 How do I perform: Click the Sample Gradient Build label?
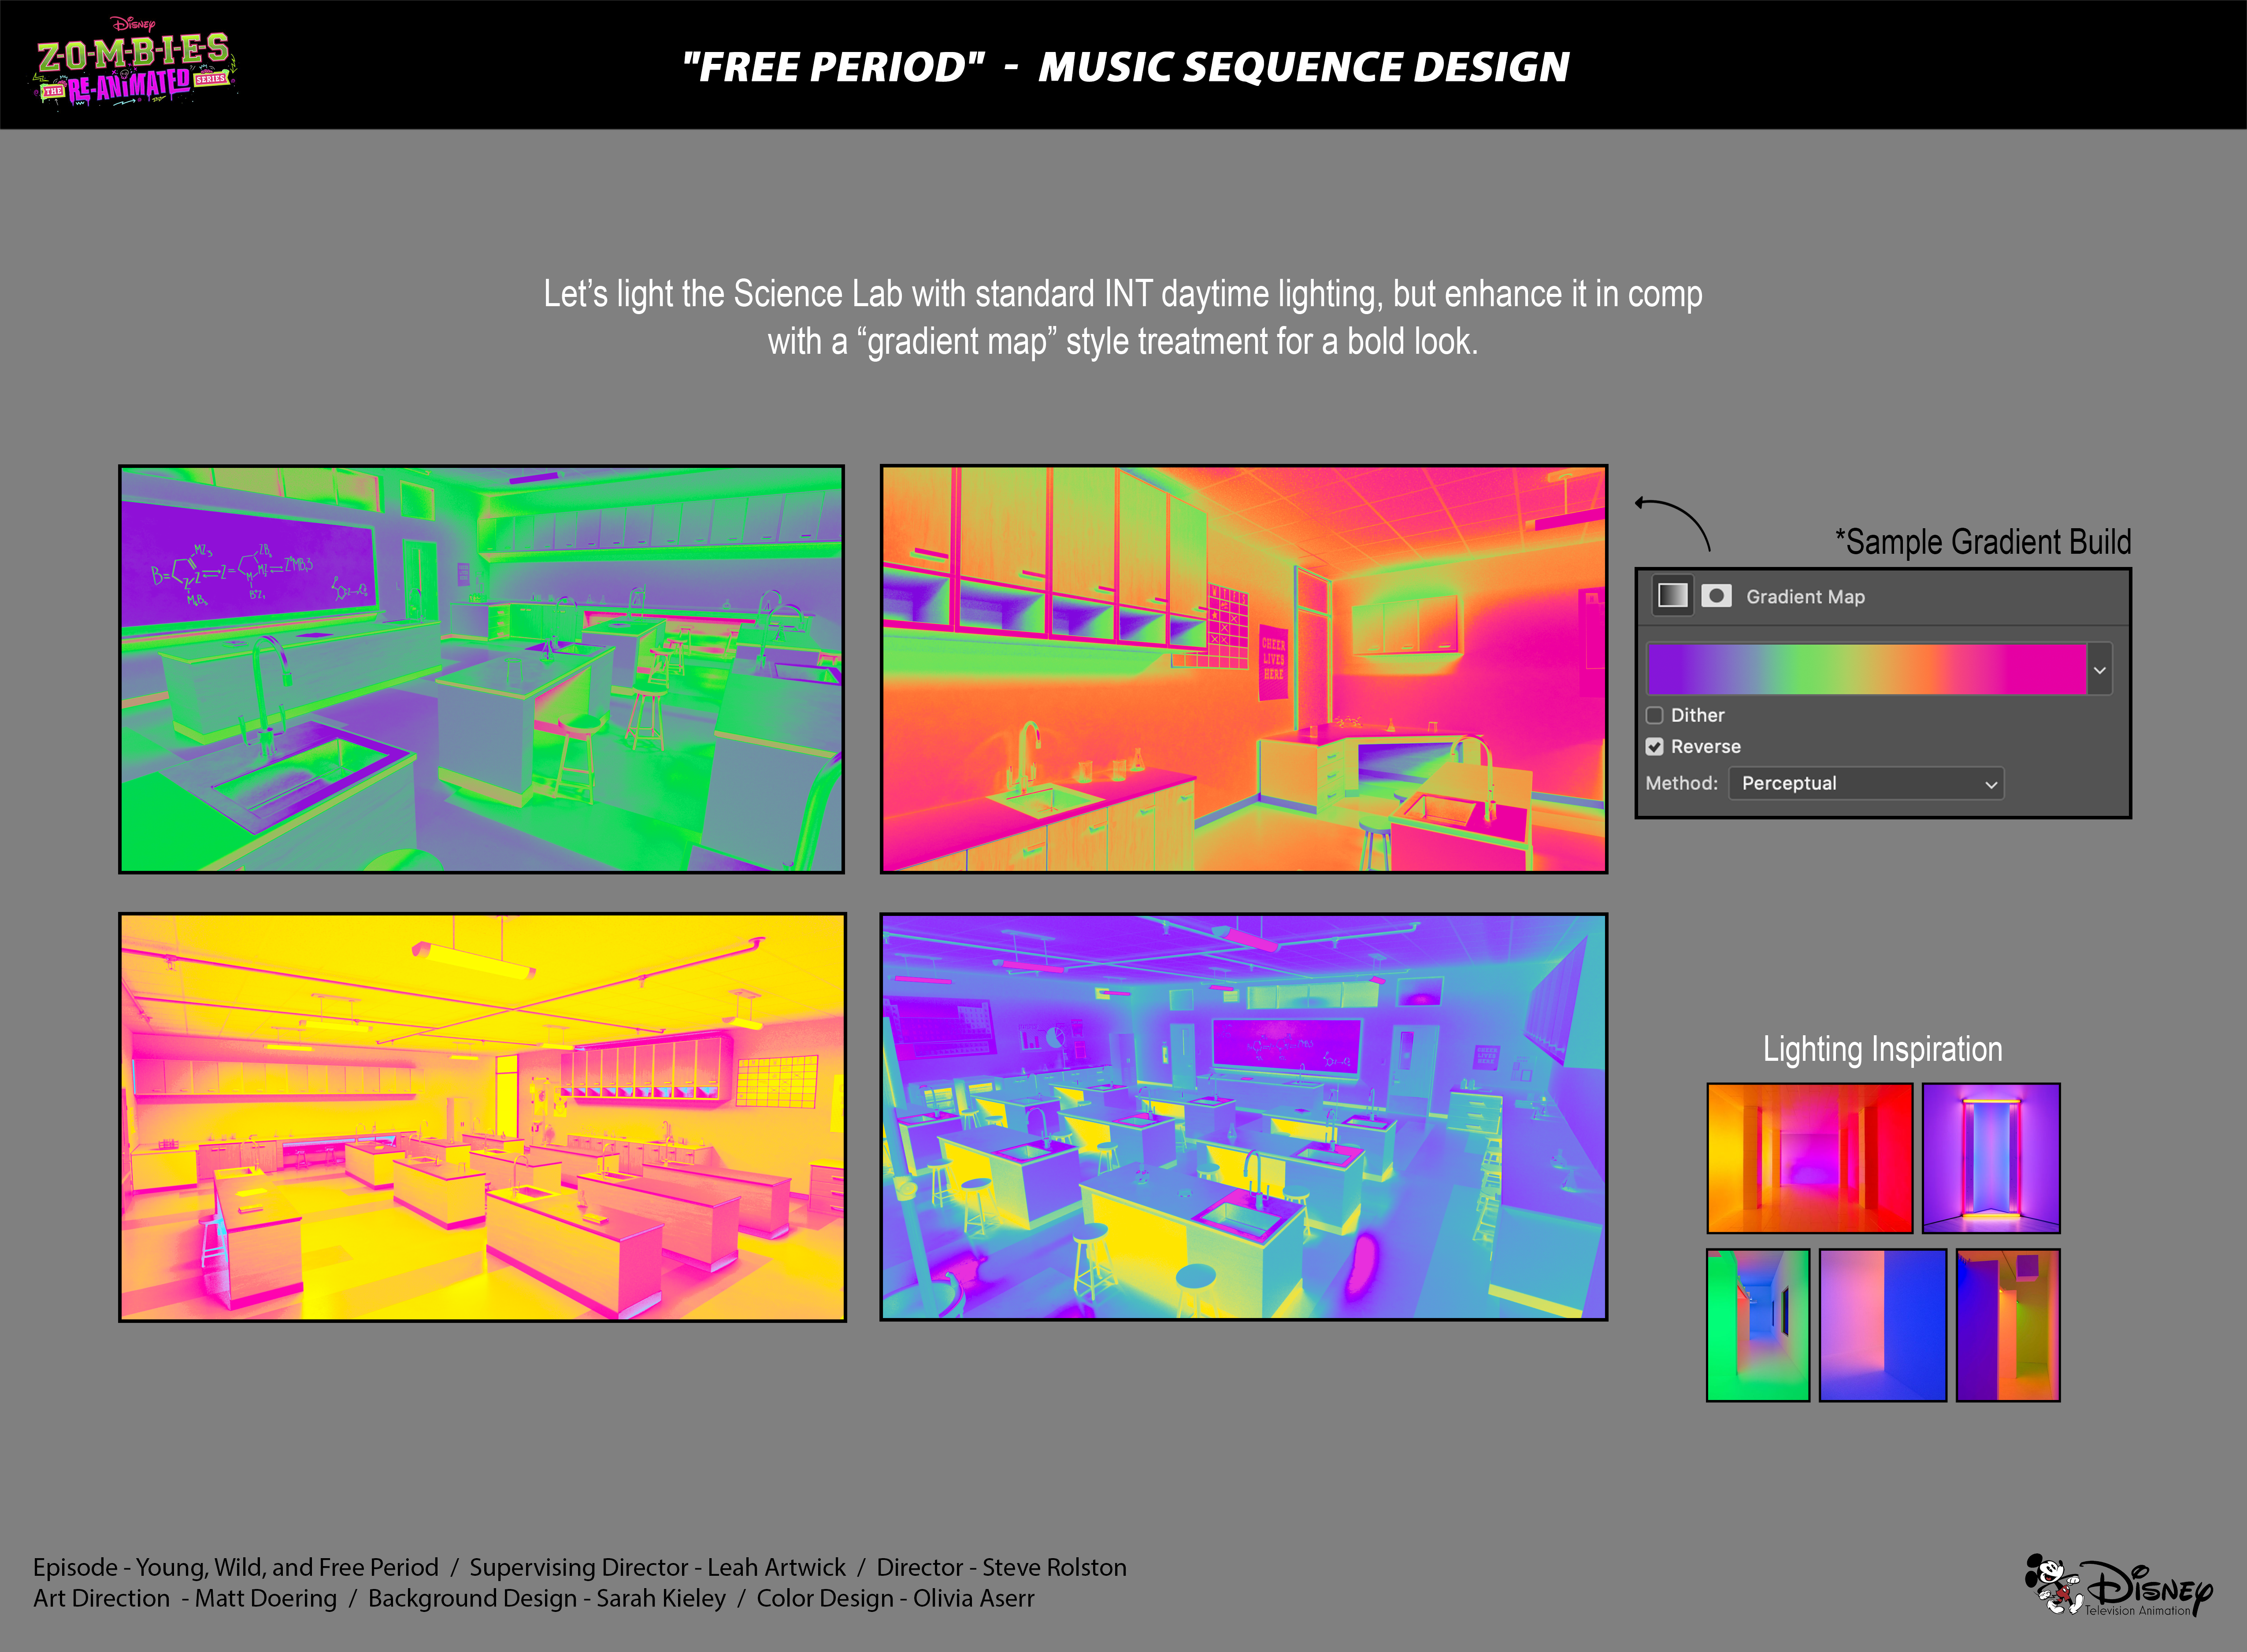[x=1983, y=542]
